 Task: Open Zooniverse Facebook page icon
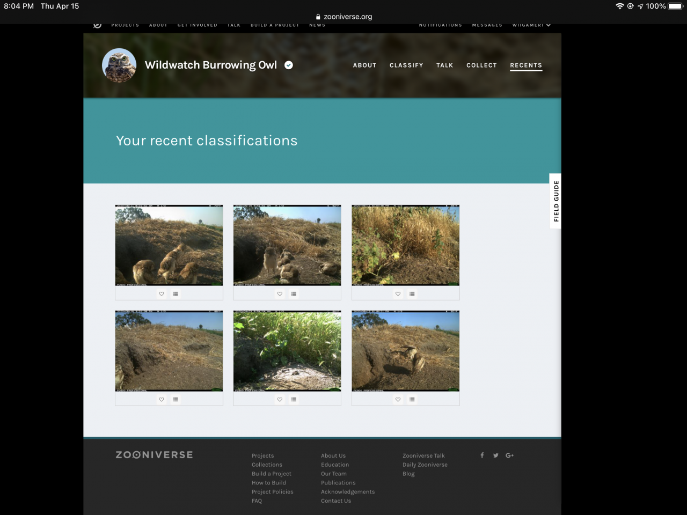point(482,455)
